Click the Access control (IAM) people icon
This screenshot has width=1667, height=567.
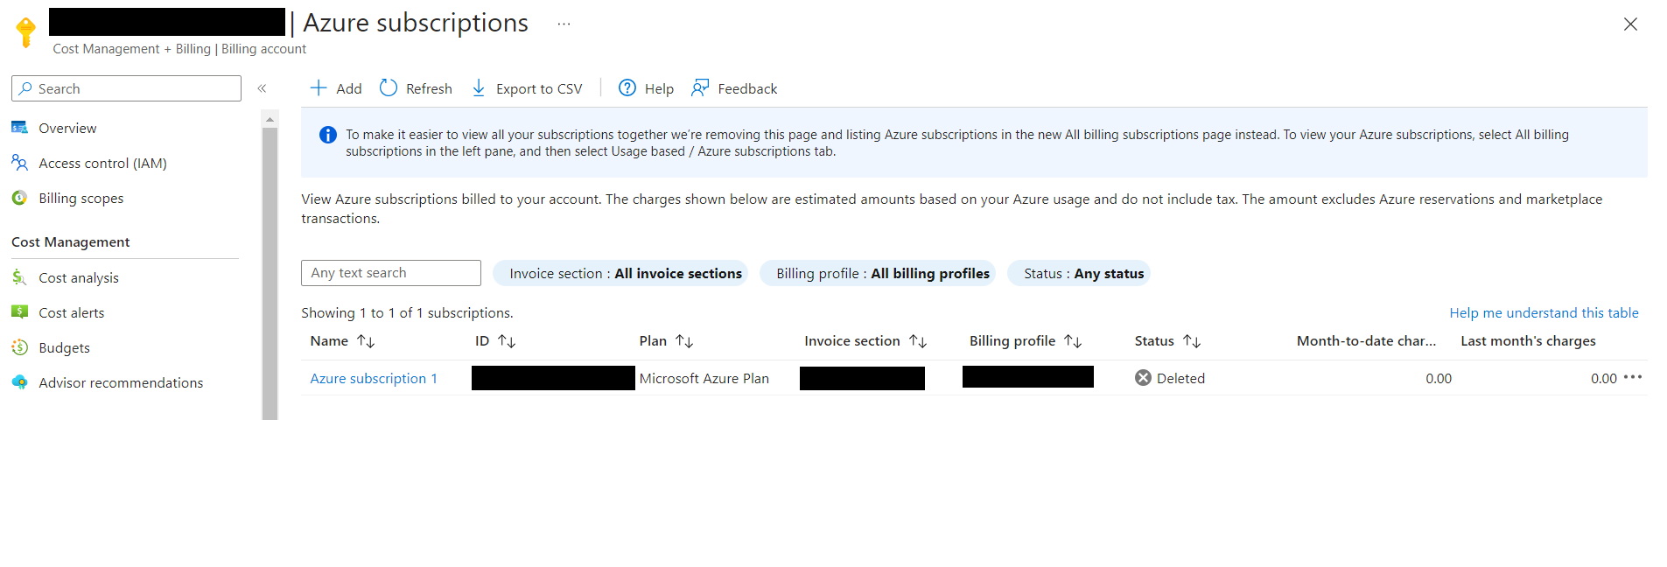click(19, 163)
